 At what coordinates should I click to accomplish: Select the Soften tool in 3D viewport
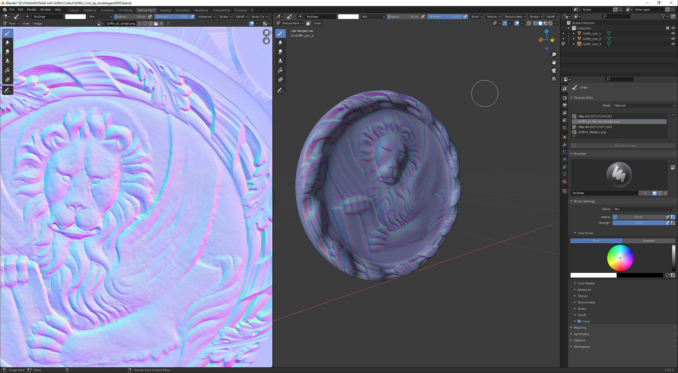click(x=280, y=42)
